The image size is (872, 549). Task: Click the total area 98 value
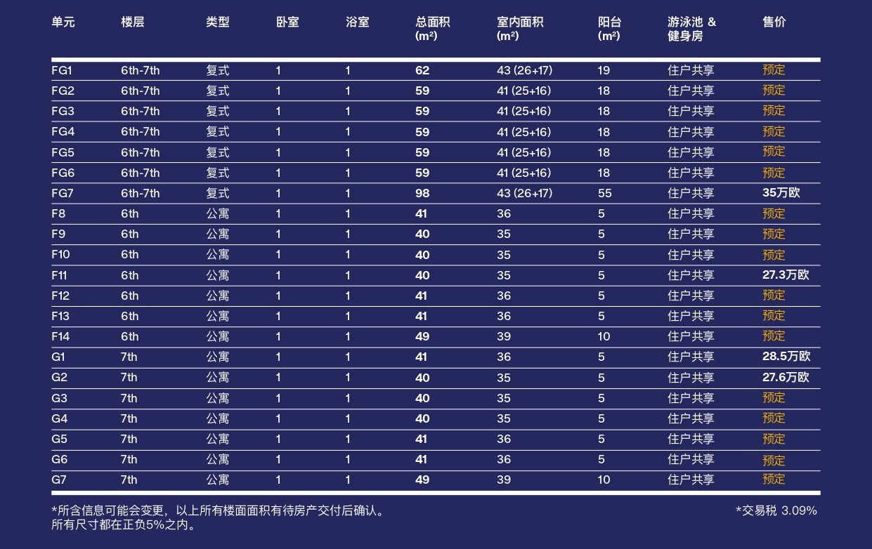pos(422,193)
